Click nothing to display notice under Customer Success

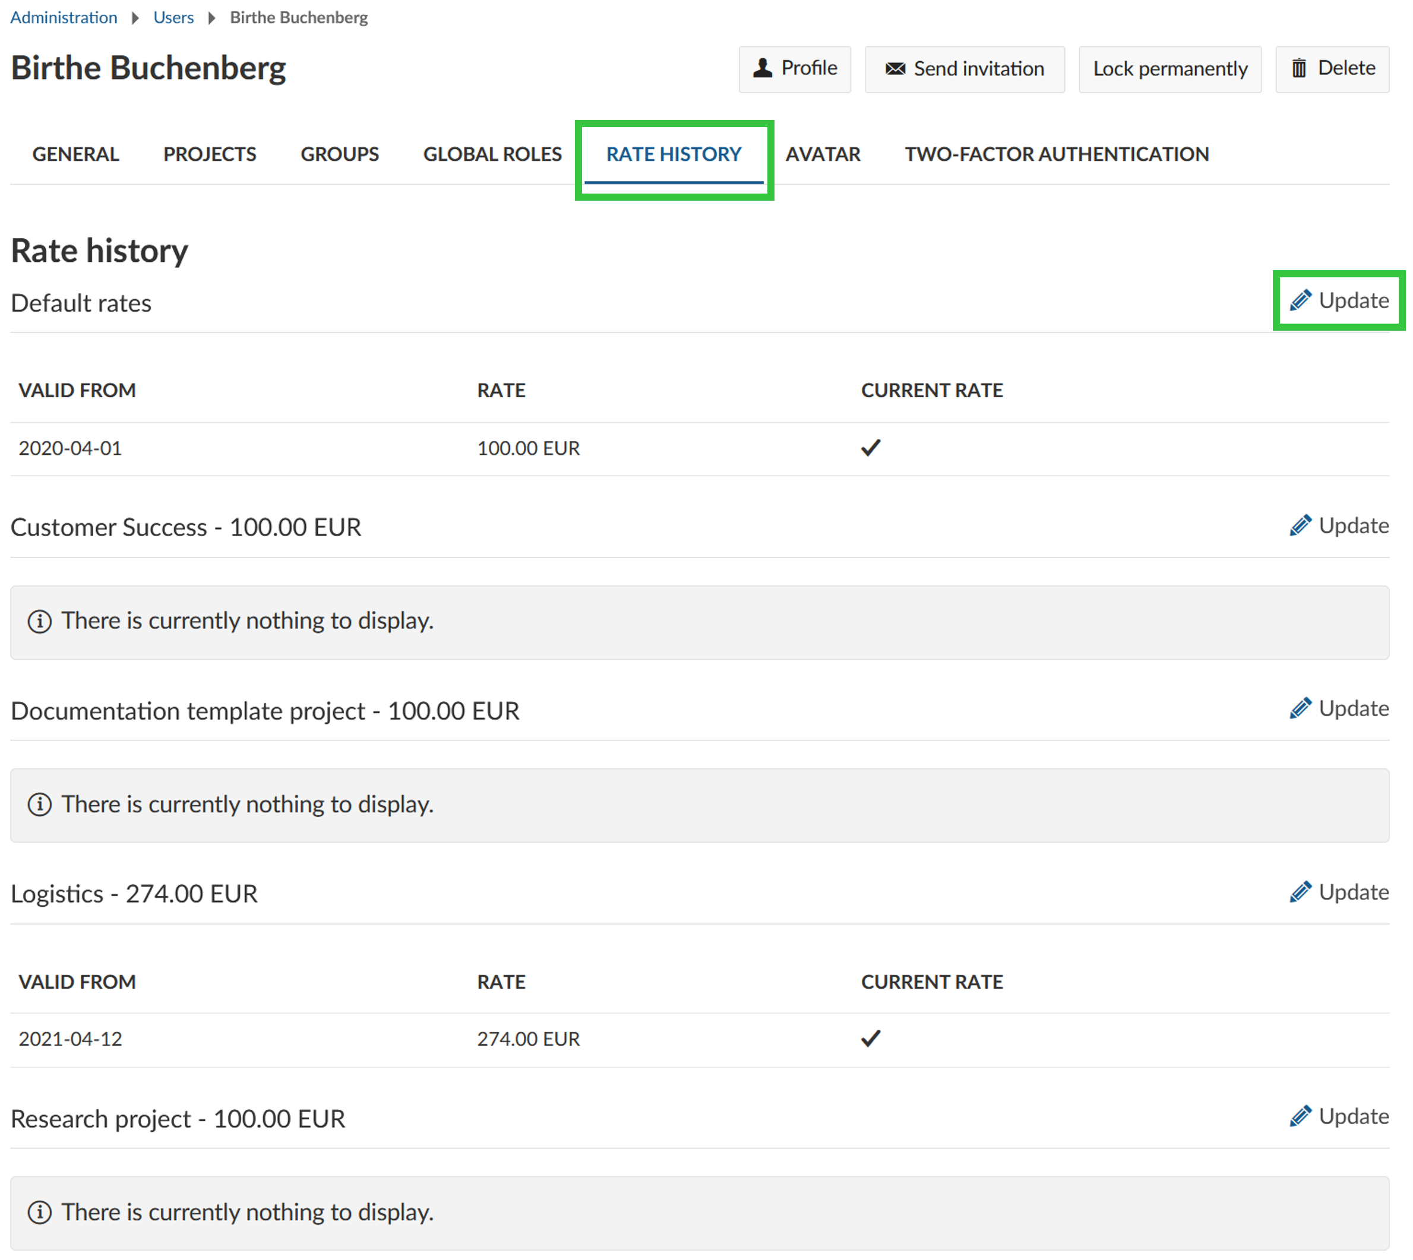click(x=700, y=622)
